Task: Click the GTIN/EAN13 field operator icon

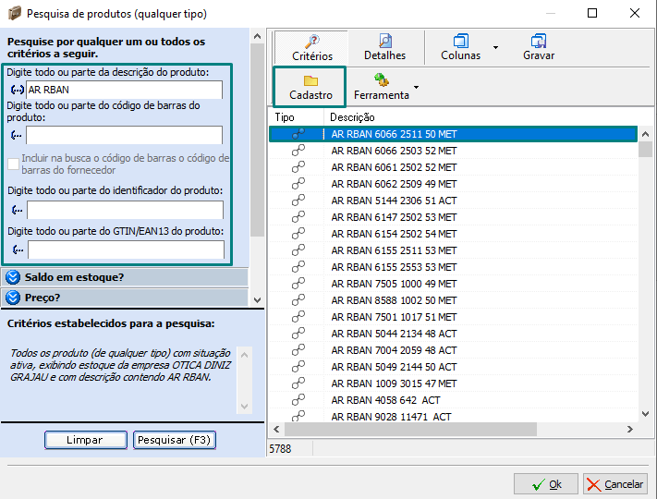Action: [x=18, y=249]
